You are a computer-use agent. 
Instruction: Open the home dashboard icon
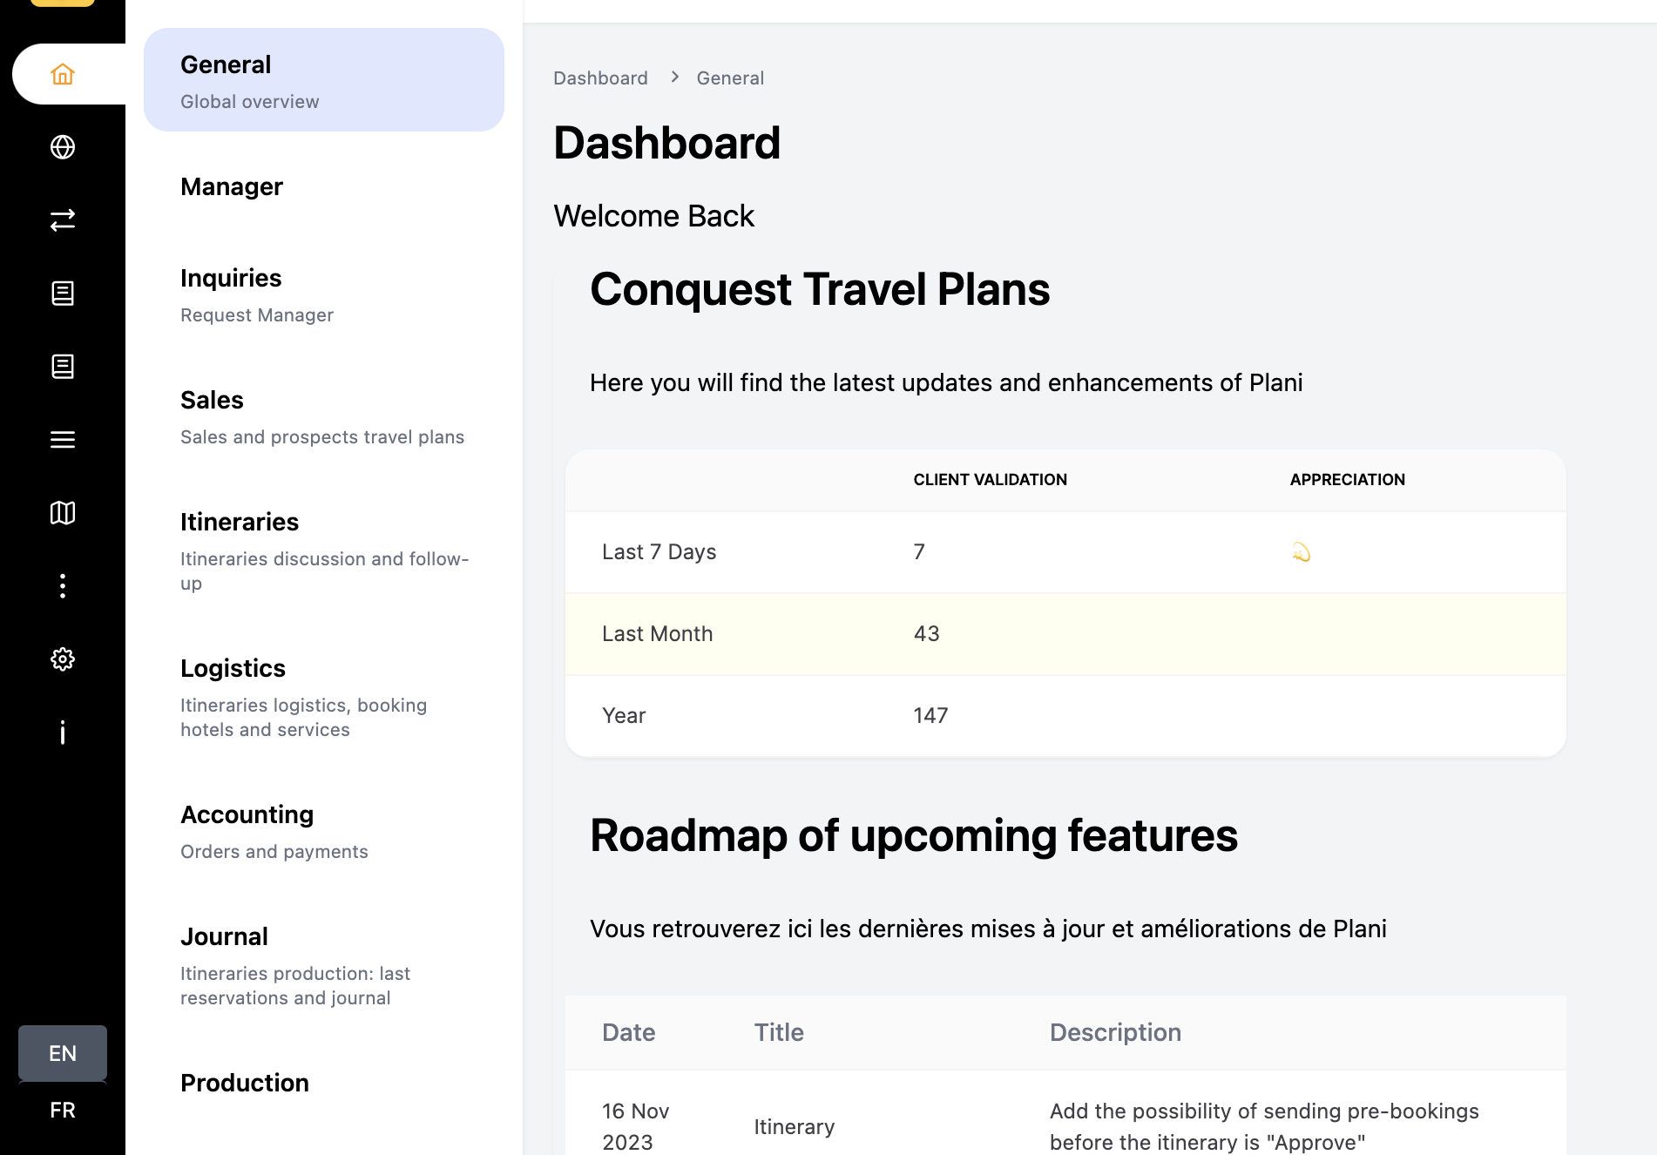click(x=62, y=74)
